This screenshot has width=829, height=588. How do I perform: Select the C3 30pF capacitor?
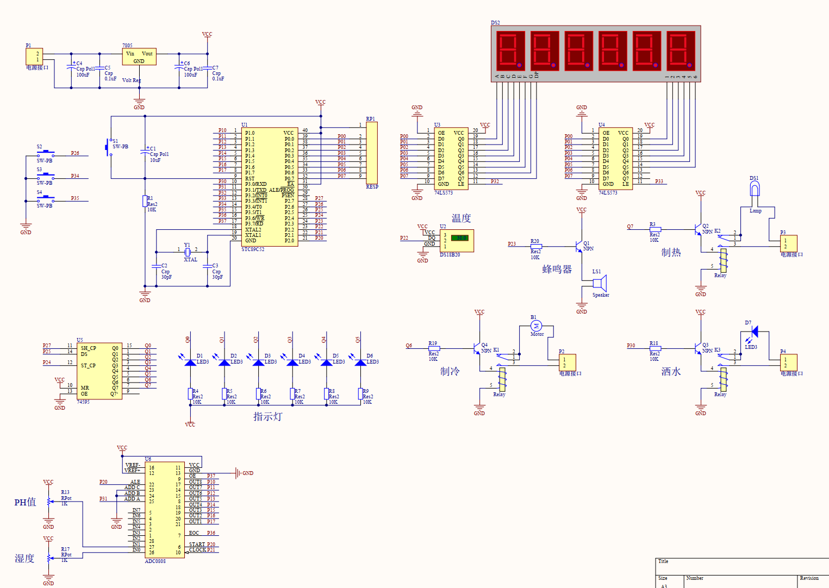pos(207,266)
